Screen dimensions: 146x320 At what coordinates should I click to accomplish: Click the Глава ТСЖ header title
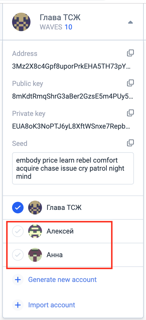point(60,18)
